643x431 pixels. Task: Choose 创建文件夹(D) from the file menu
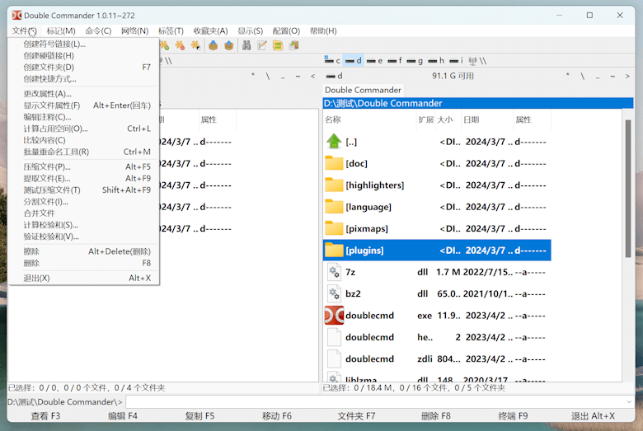point(83,67)
